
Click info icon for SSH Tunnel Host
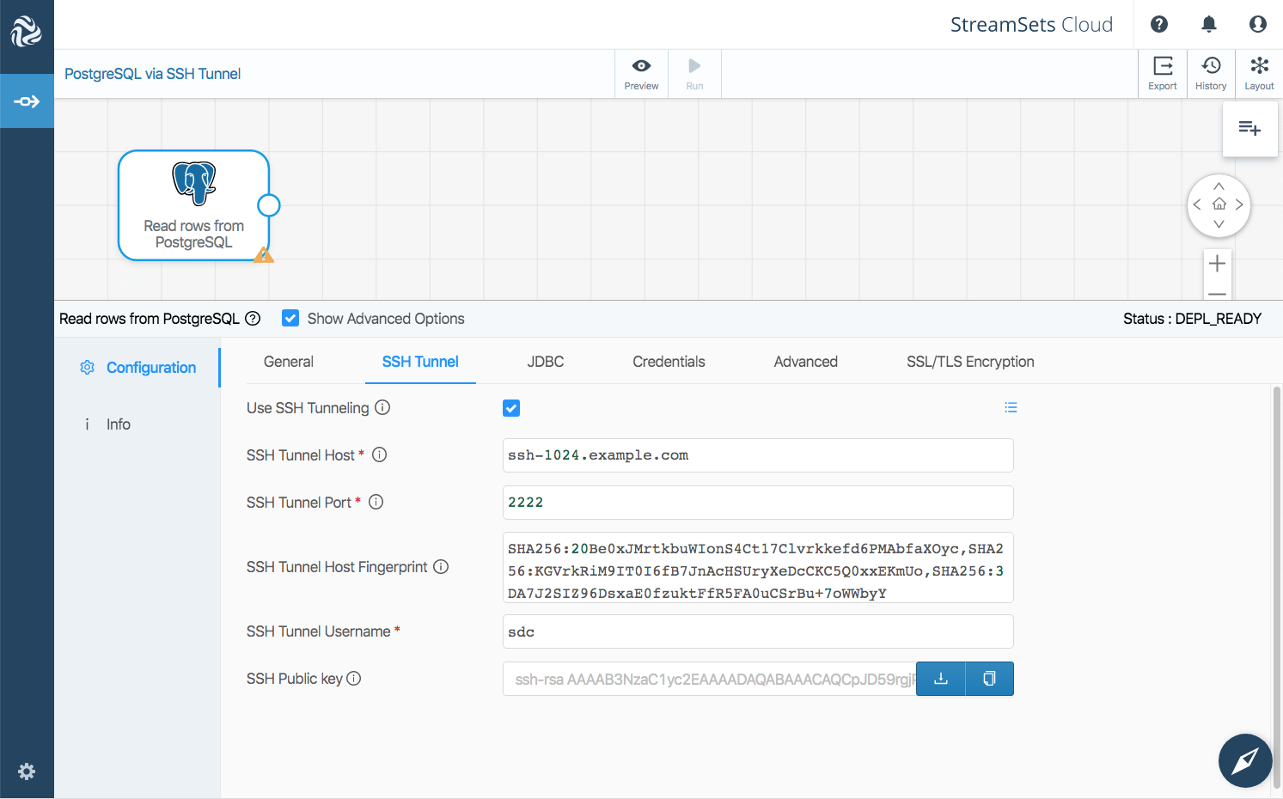379,454
